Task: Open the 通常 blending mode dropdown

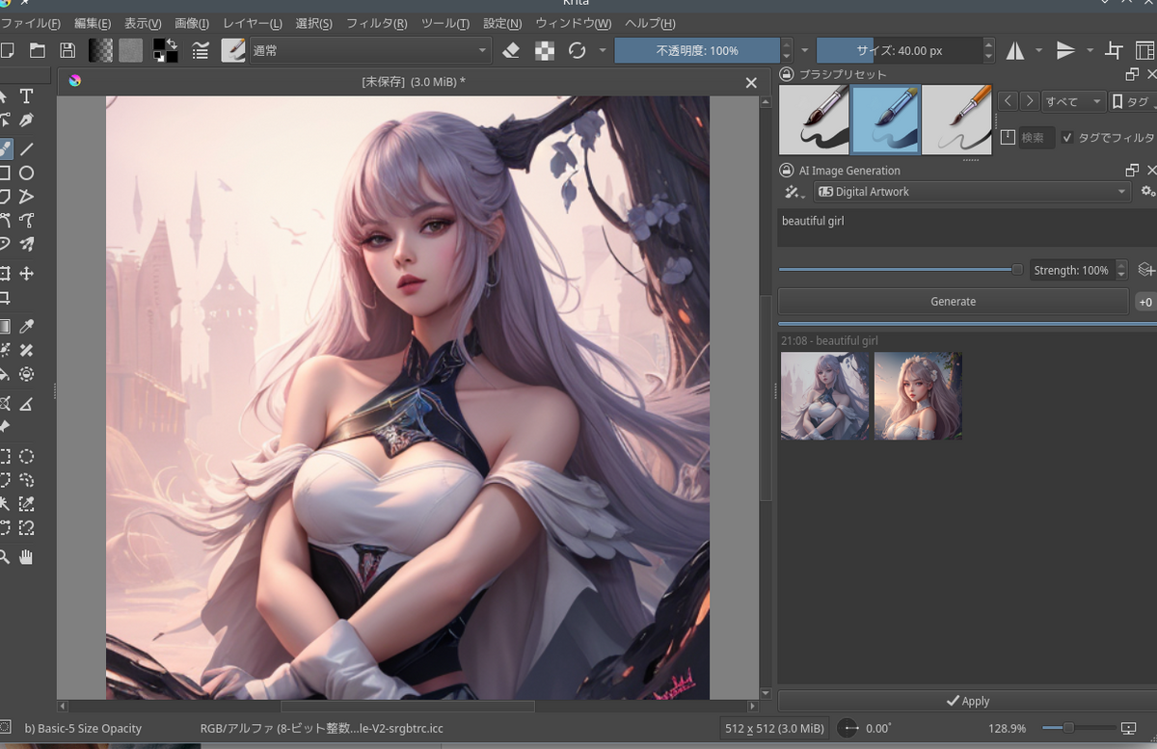Action: pos(369,50)
